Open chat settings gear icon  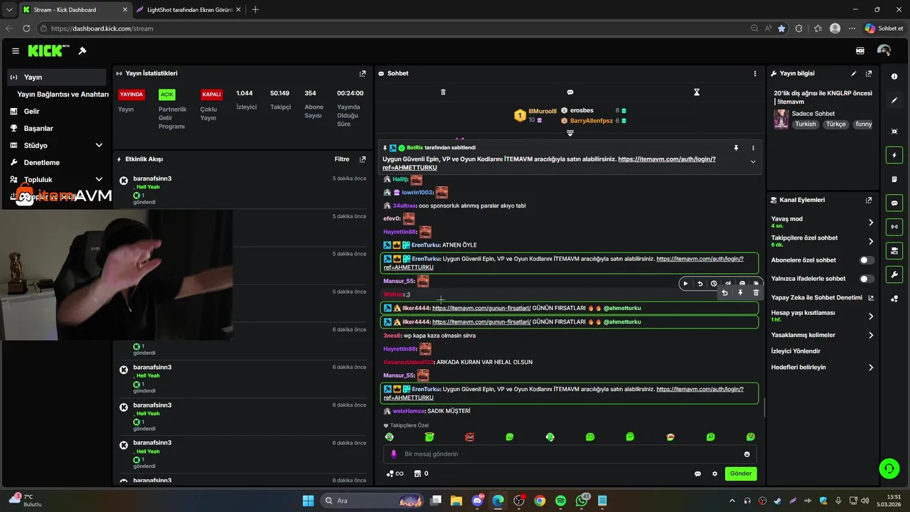tap(714, 474)
